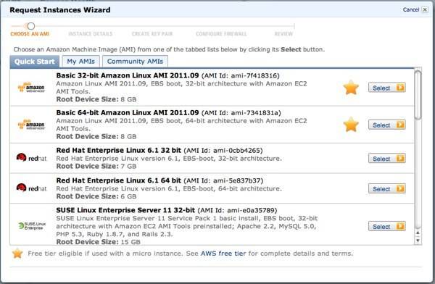Click the Red Hat logo for 6.1 64 bit
This screenshot has height=284, width=435.
[x=31, y=188]
